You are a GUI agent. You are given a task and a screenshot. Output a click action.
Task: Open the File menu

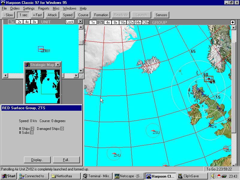click(4, 8)
